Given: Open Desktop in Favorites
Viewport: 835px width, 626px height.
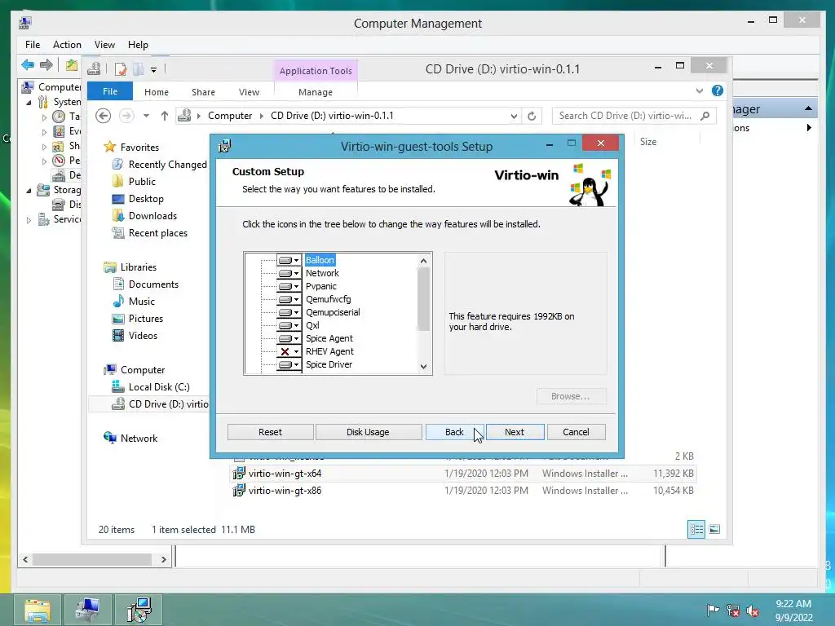Looking at the screenshot, I should pyautogui.click(x=137, y=199).
